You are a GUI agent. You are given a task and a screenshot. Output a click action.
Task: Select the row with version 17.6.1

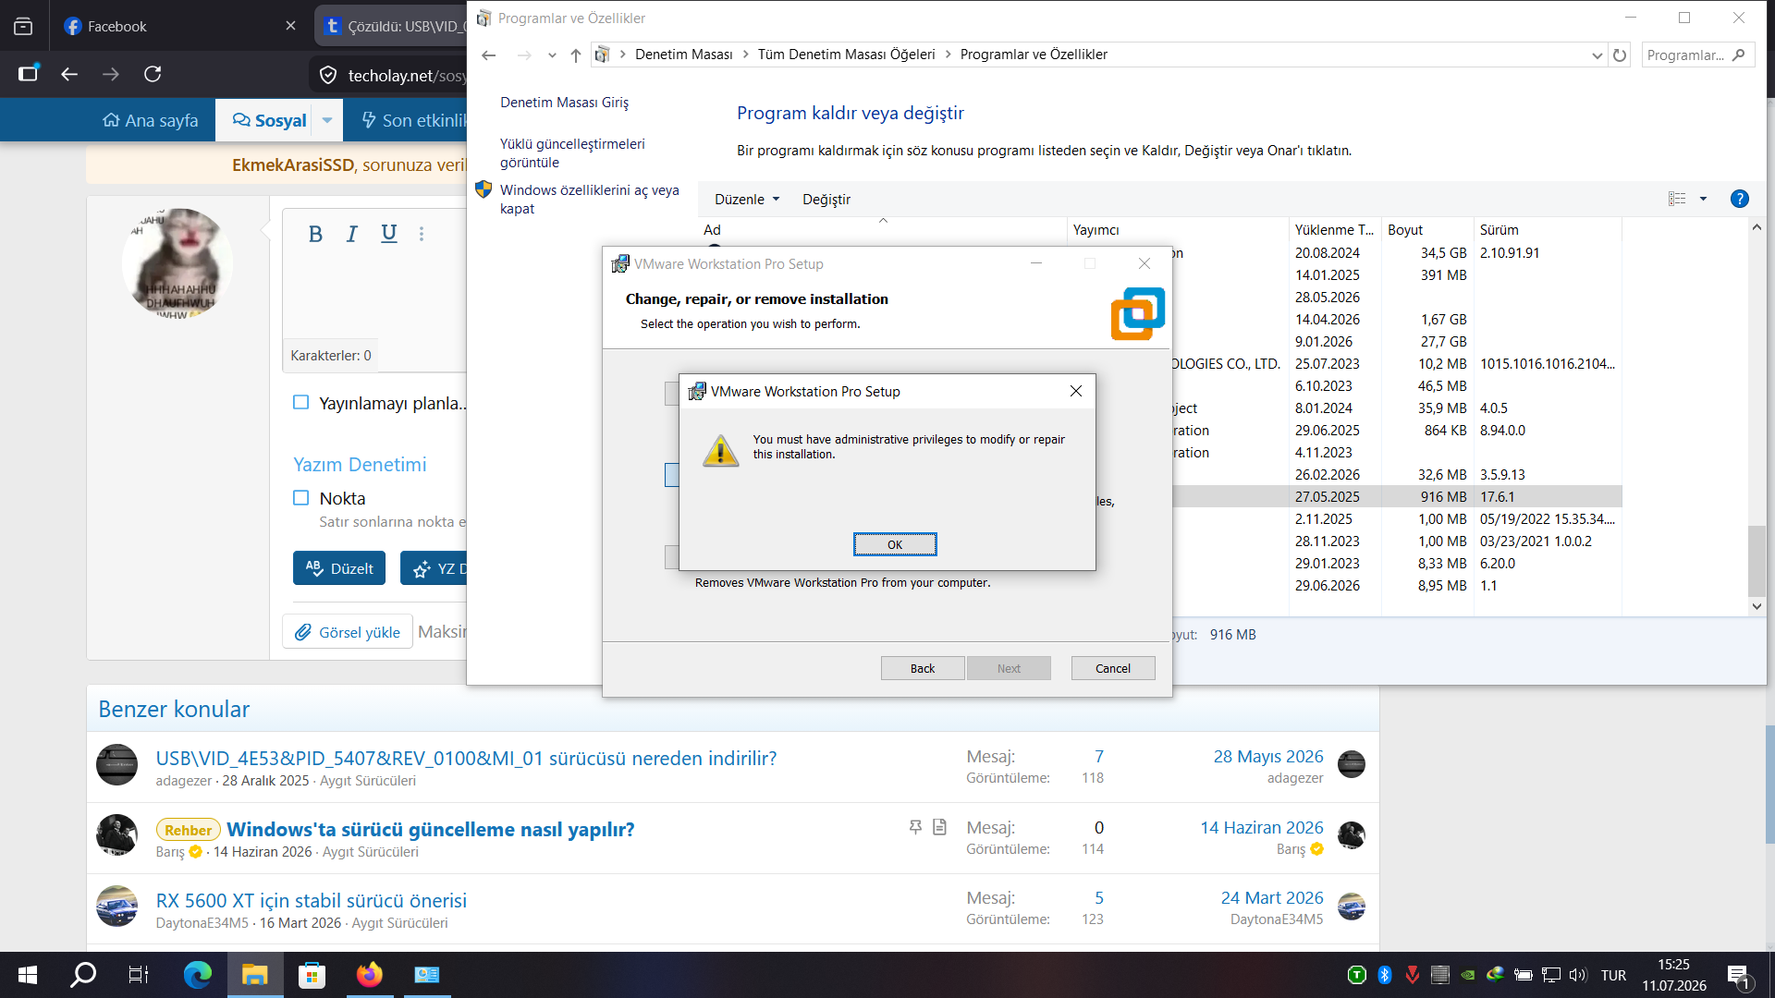click(1396, 496)
